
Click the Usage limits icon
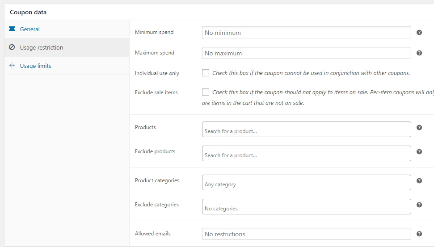click(x=12, y=66)
